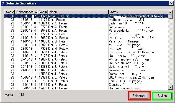
Task: Select user number 12899
Action: click(x=86, y=63)
